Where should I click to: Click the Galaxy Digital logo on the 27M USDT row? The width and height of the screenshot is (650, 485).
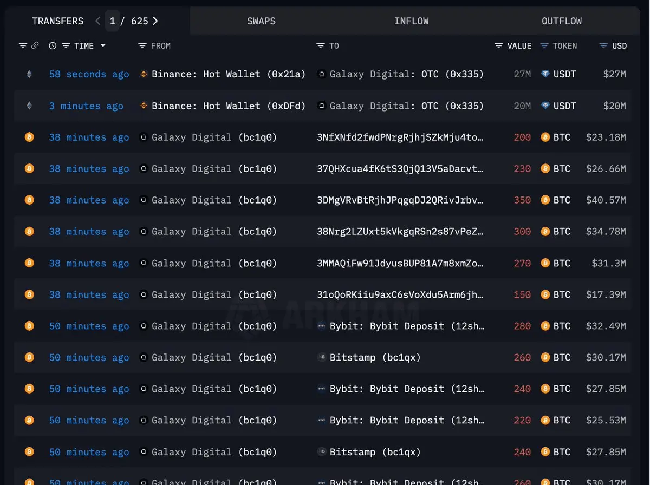tap(322, 74)
